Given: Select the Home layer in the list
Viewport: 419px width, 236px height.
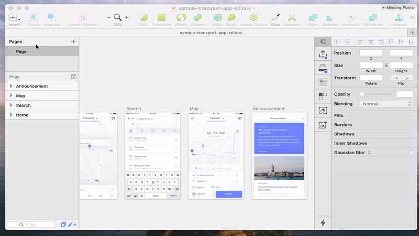Looking at the screenshot, I should pos(22,115).
